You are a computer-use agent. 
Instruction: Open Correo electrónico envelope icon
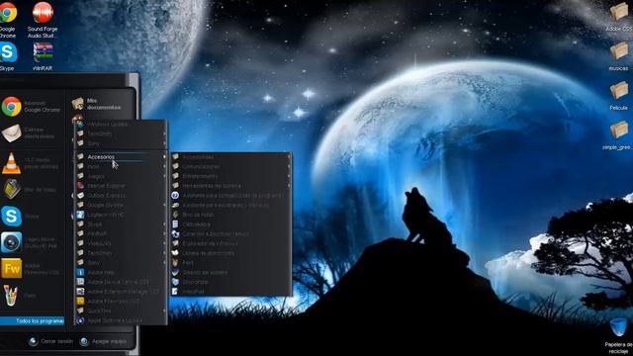click(x=11, y=133)
